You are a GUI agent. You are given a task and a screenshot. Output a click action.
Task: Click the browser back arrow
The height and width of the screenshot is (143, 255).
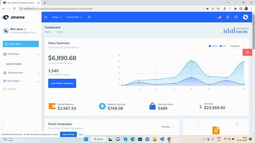4,9
